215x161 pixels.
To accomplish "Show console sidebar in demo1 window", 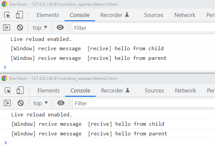I will (x=7, y=28).
